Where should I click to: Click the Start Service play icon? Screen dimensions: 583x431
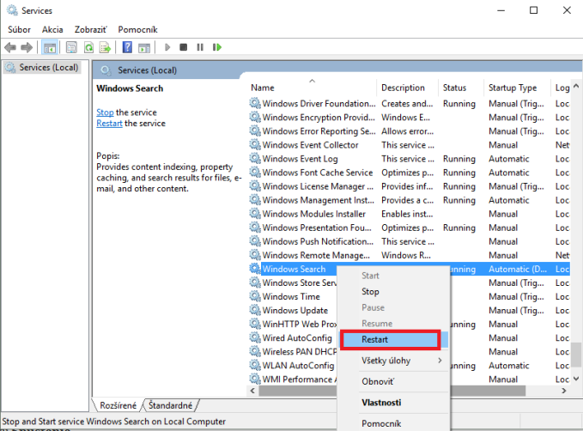click(x=167, y=47)
